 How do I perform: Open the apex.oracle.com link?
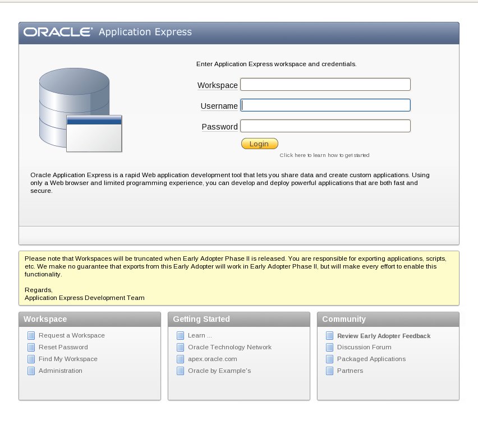click(213, 359)
